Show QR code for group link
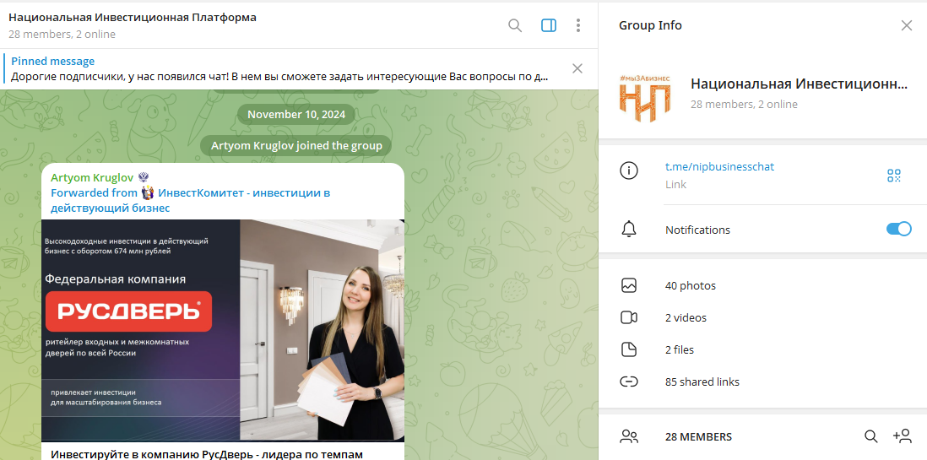The width and height of the screenshot is (927, 460). pos(894,175)
